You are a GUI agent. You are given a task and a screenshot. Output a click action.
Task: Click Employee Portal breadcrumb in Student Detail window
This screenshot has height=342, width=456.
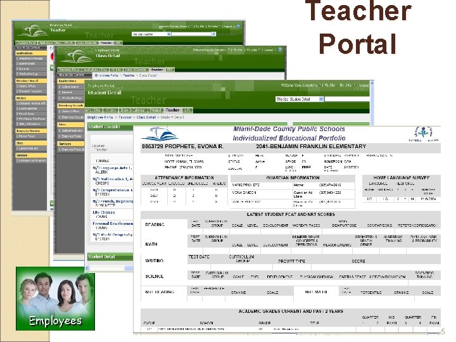pyautogui.click(x=100, y=117)
